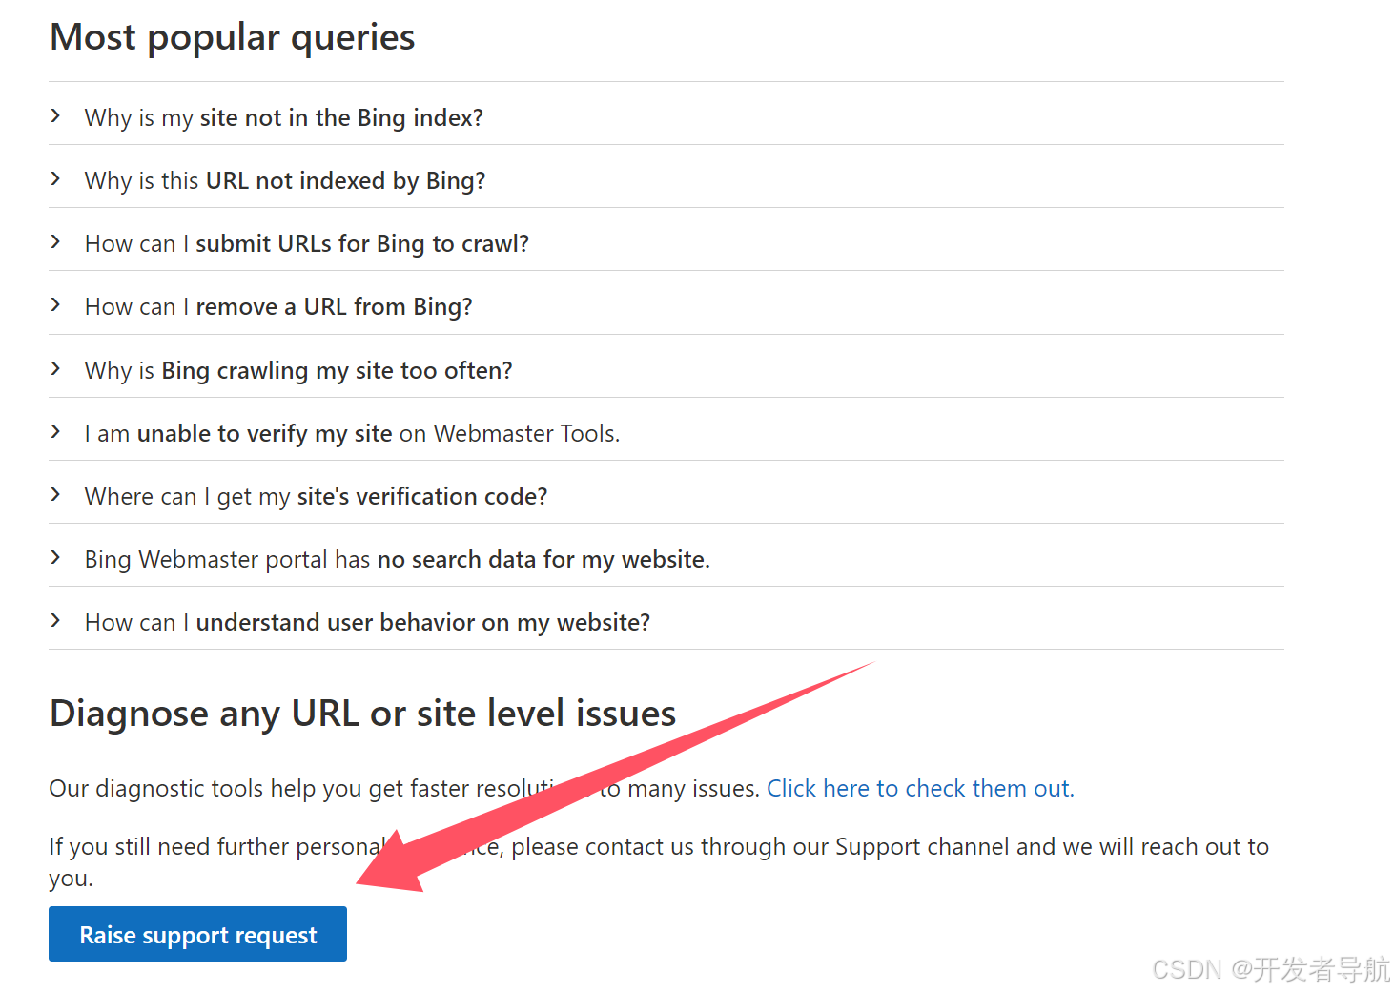
Task: Click 'Raise support request' button
Action: [197, 935]
